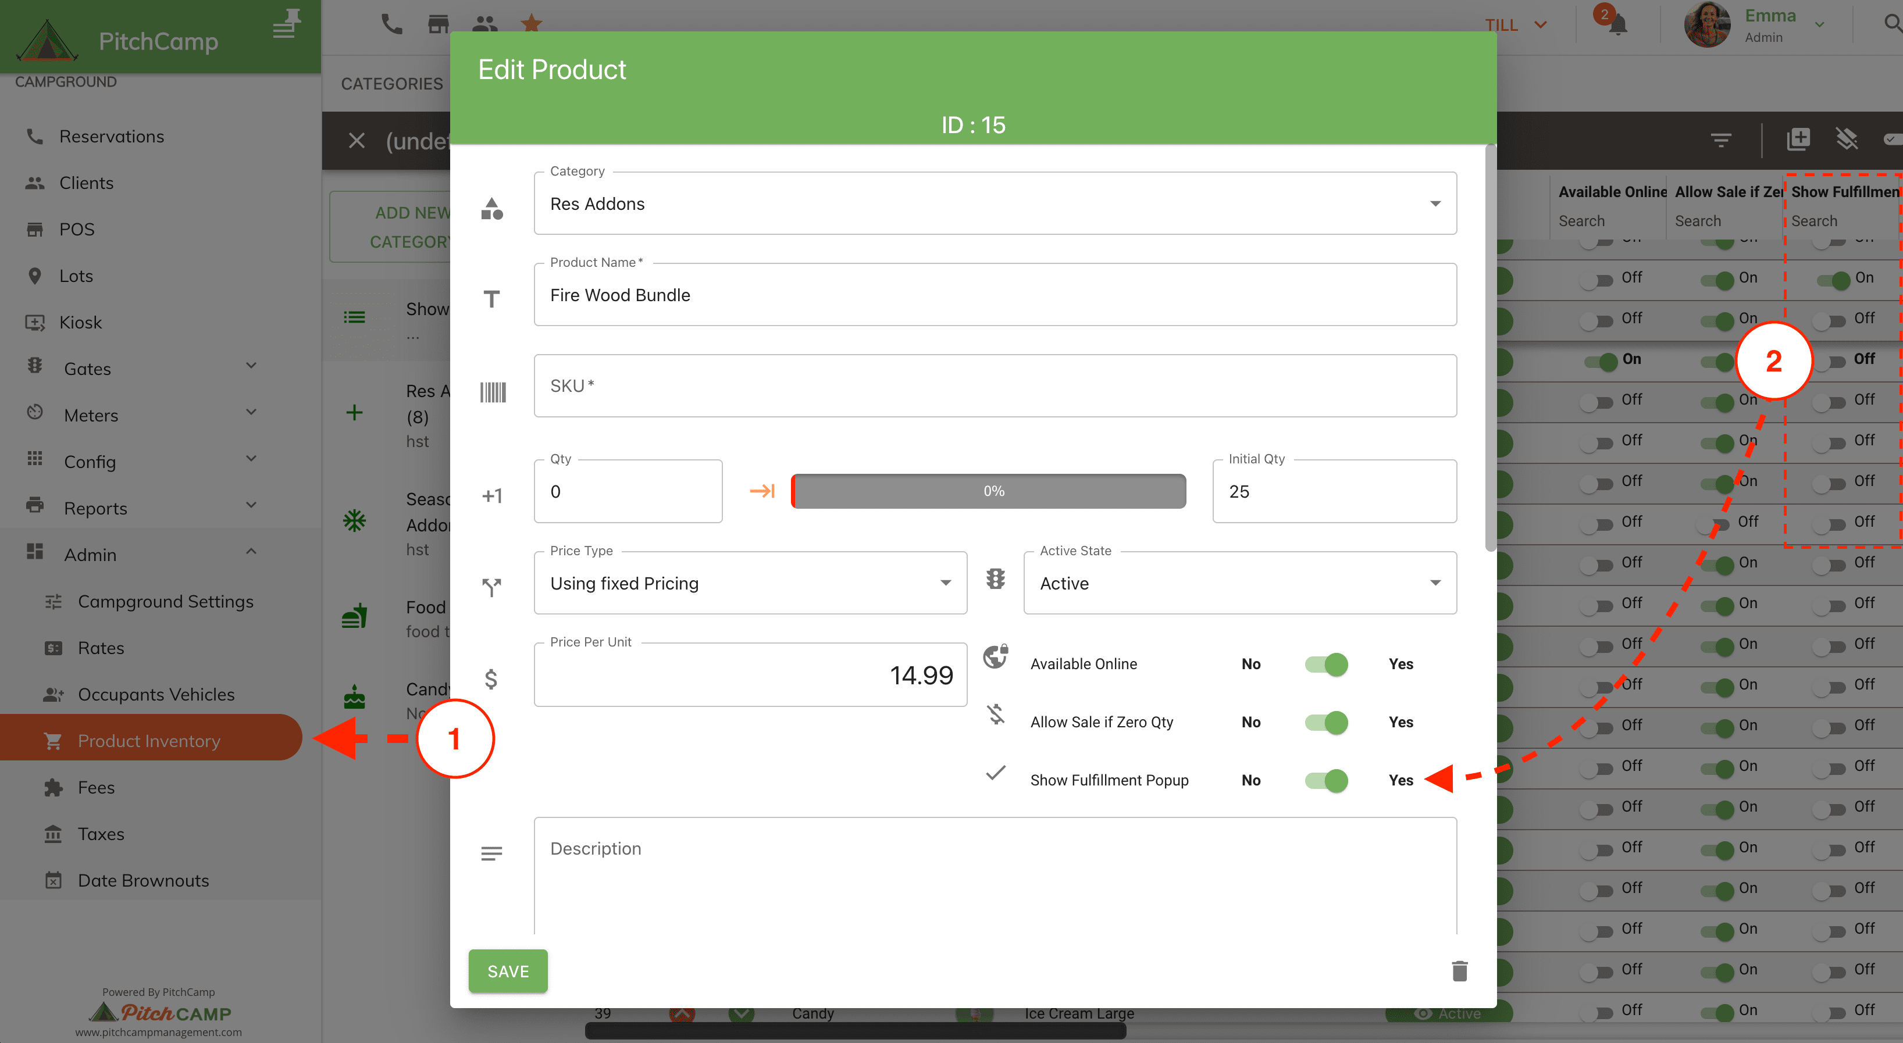Viewport: 1903px width, 1043px height.
Task: Click the SAVE button
Action: coord(508,970)
